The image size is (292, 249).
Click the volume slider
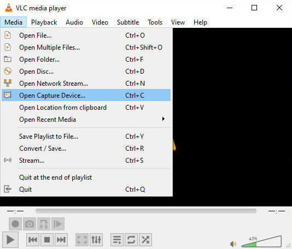[x=261, y=241]
